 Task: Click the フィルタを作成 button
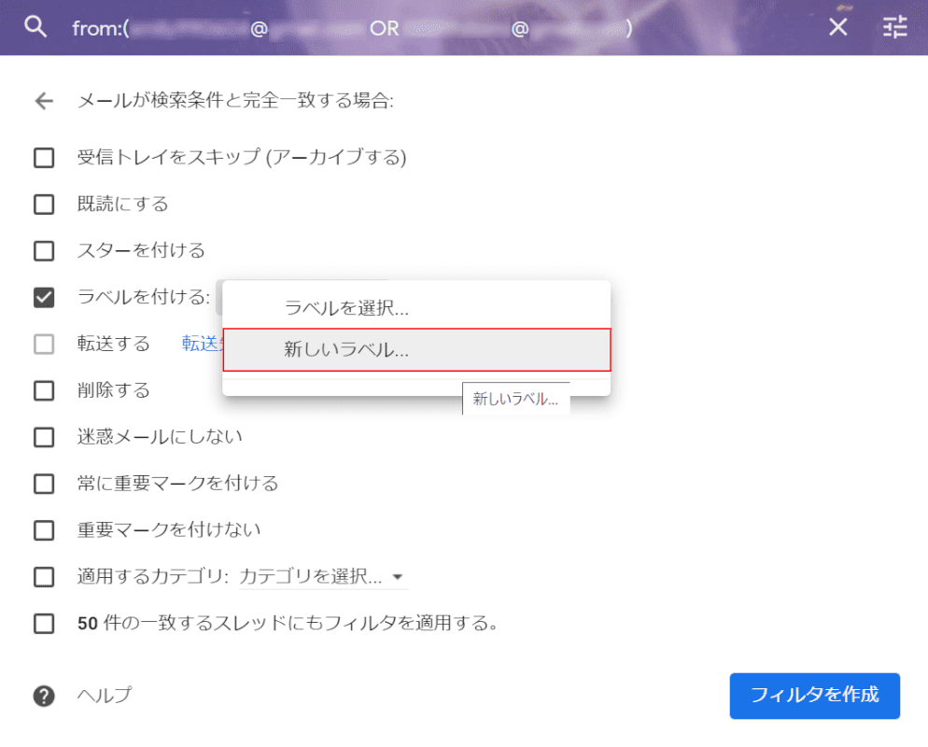(814, 696)
